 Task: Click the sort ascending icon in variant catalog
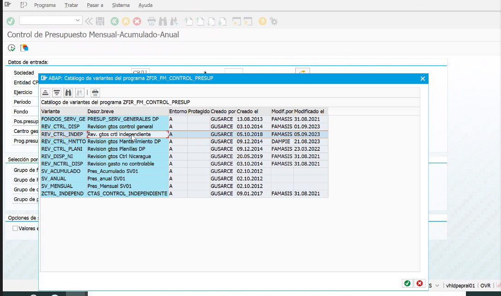pyautogui.click(x=45, y=92)
